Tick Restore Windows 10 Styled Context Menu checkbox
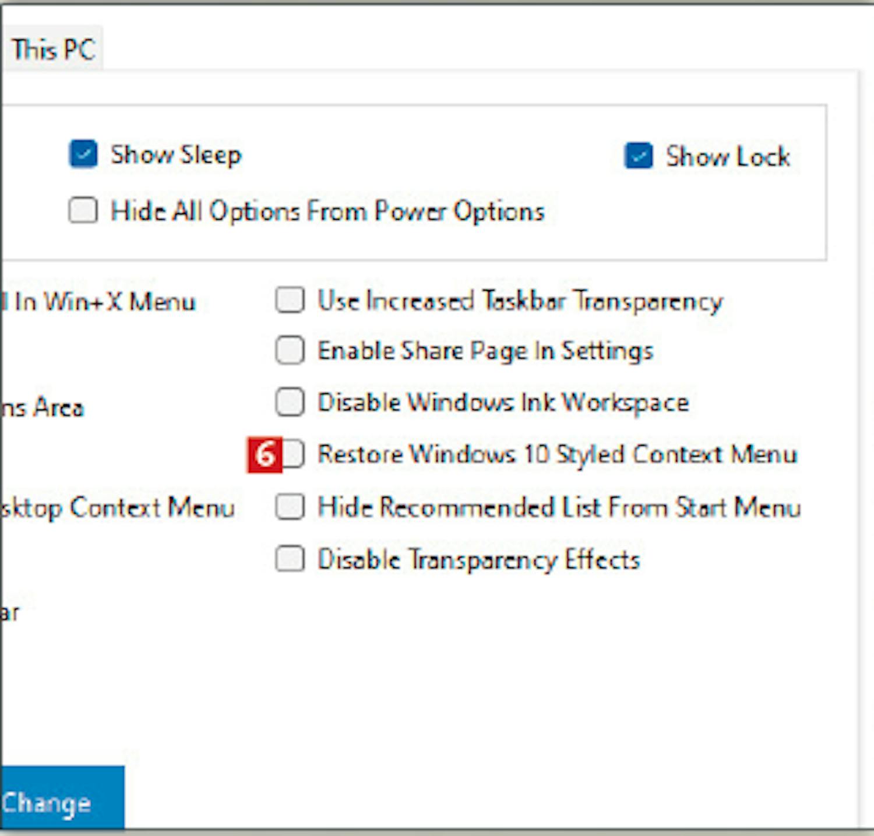 coord(294,454)
